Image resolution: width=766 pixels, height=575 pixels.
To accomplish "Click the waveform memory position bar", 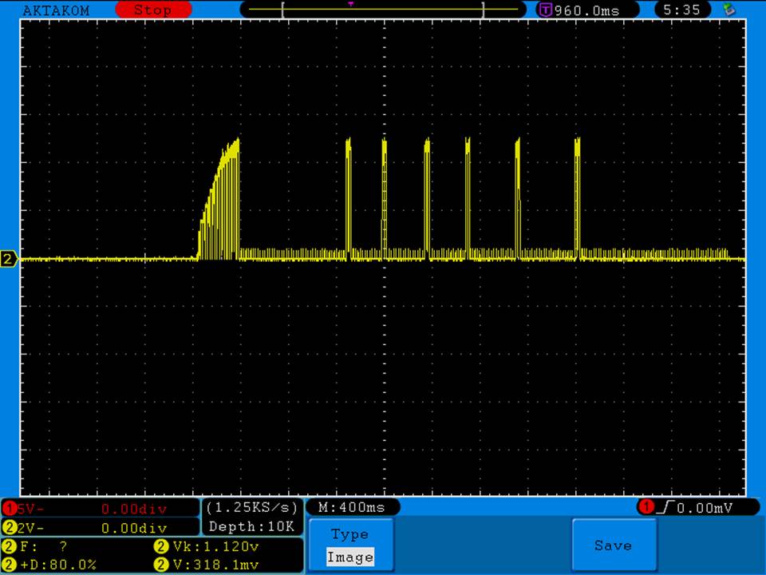I will 383,10.
